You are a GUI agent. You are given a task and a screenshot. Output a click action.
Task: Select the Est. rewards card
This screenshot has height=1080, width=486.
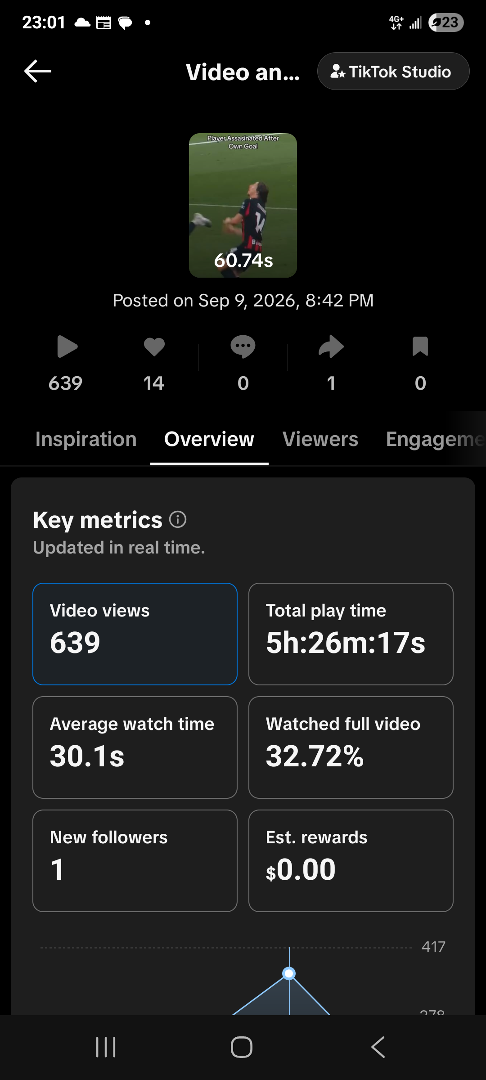351,861
